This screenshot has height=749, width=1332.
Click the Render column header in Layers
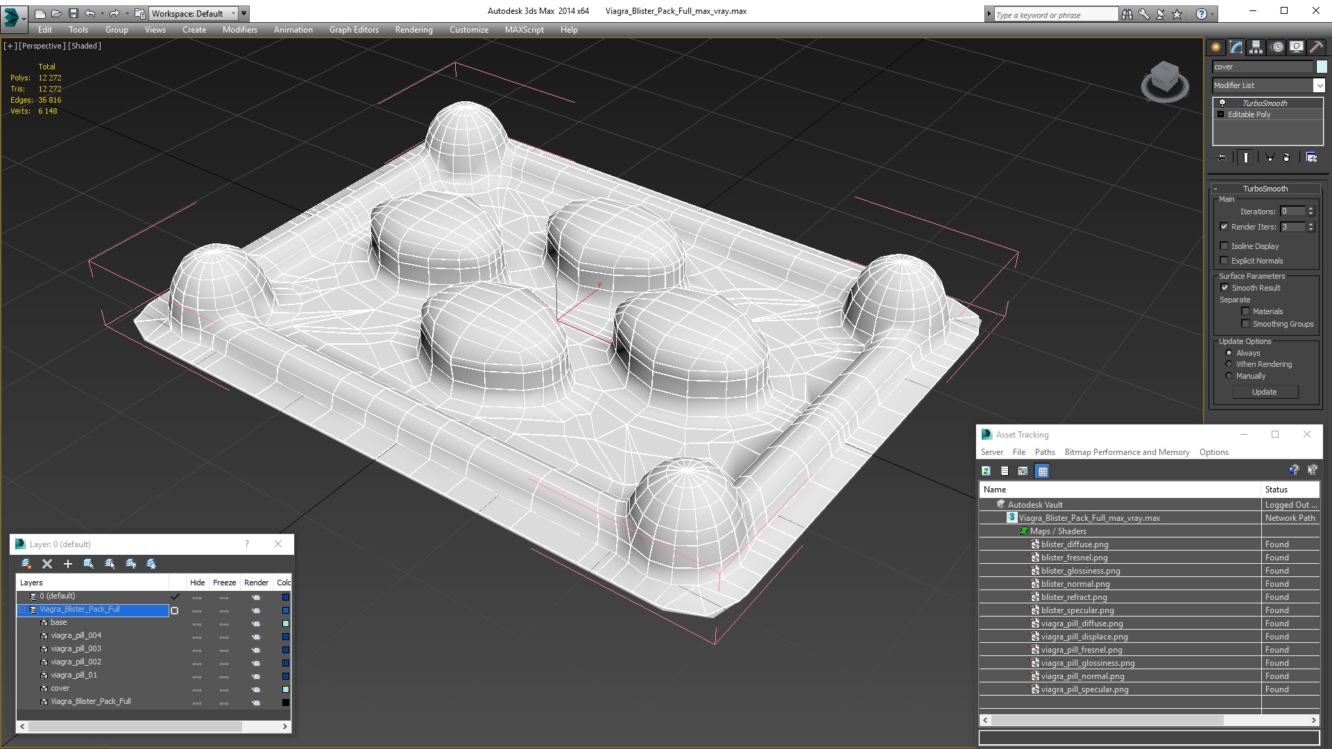[256, 583]
